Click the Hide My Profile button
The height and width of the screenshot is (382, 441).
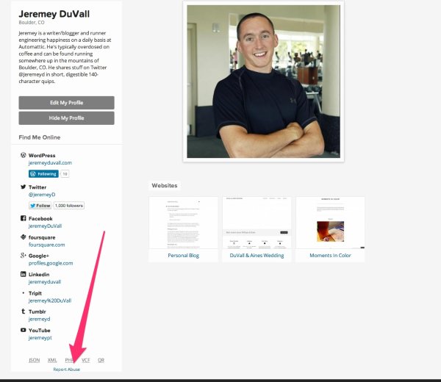(66, 118)
